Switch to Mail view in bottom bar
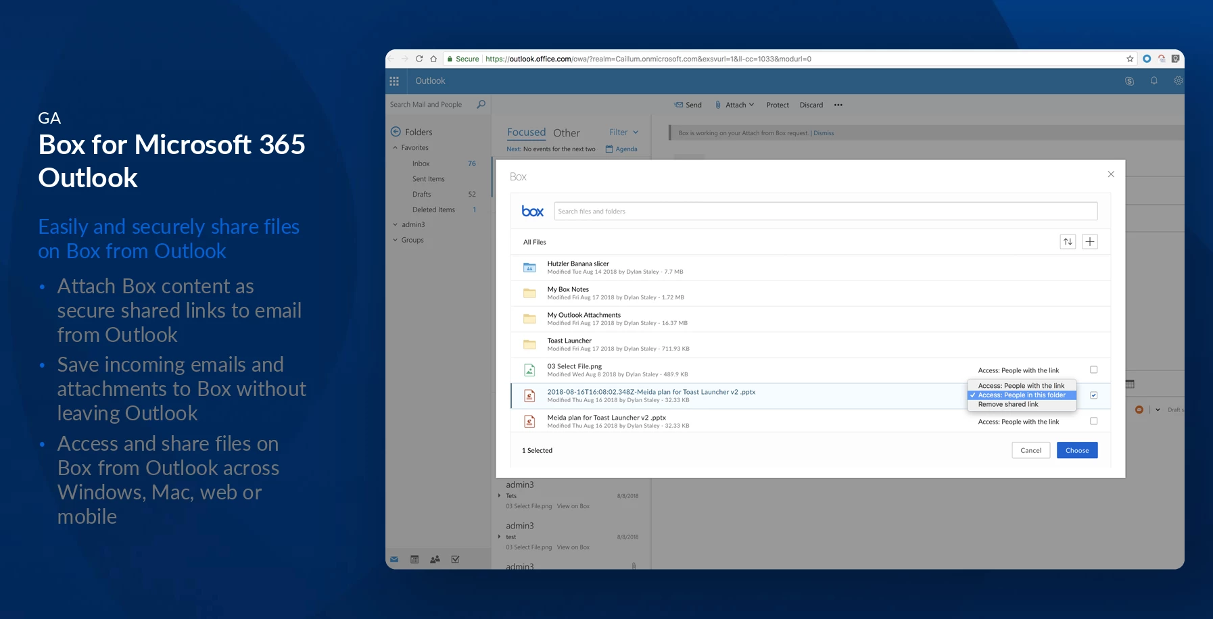1213x619 pixels. 394,560
